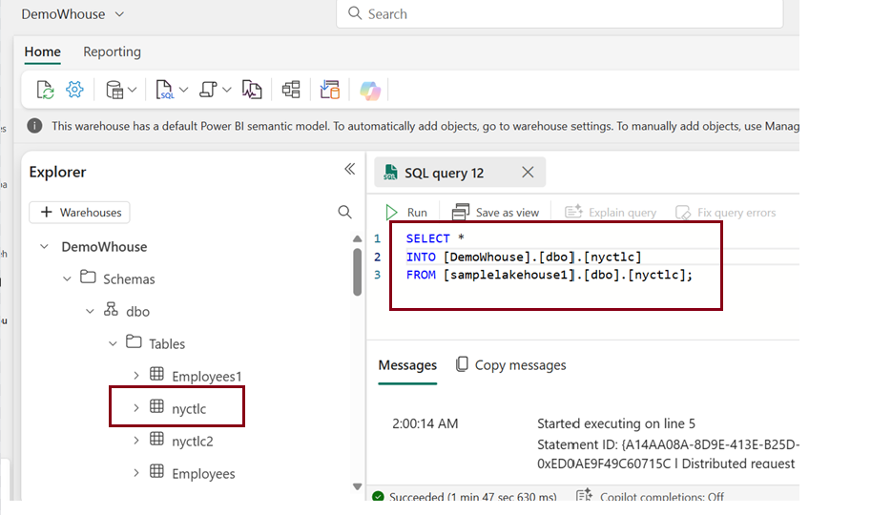Click the Refresh icon in the toolbar
Screen dimensions: 871x515
point(45,90)
